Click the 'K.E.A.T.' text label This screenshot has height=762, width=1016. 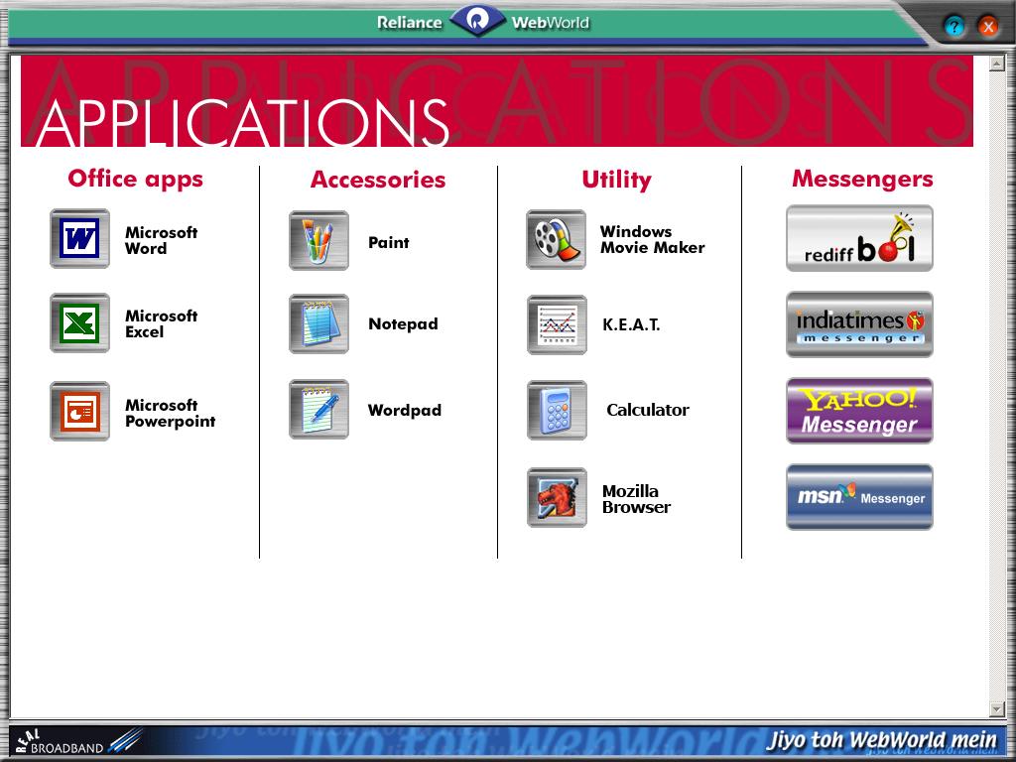coord(631,324)
